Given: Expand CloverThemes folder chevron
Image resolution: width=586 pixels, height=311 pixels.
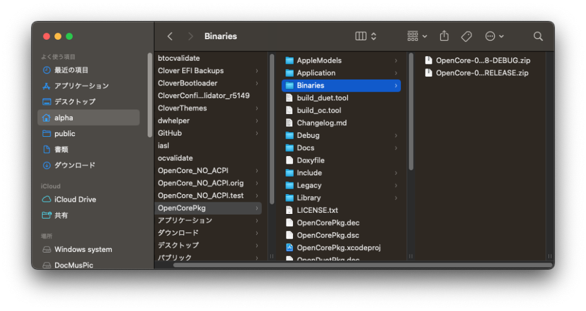Looking at the screenshot, I should coord(257,109).
